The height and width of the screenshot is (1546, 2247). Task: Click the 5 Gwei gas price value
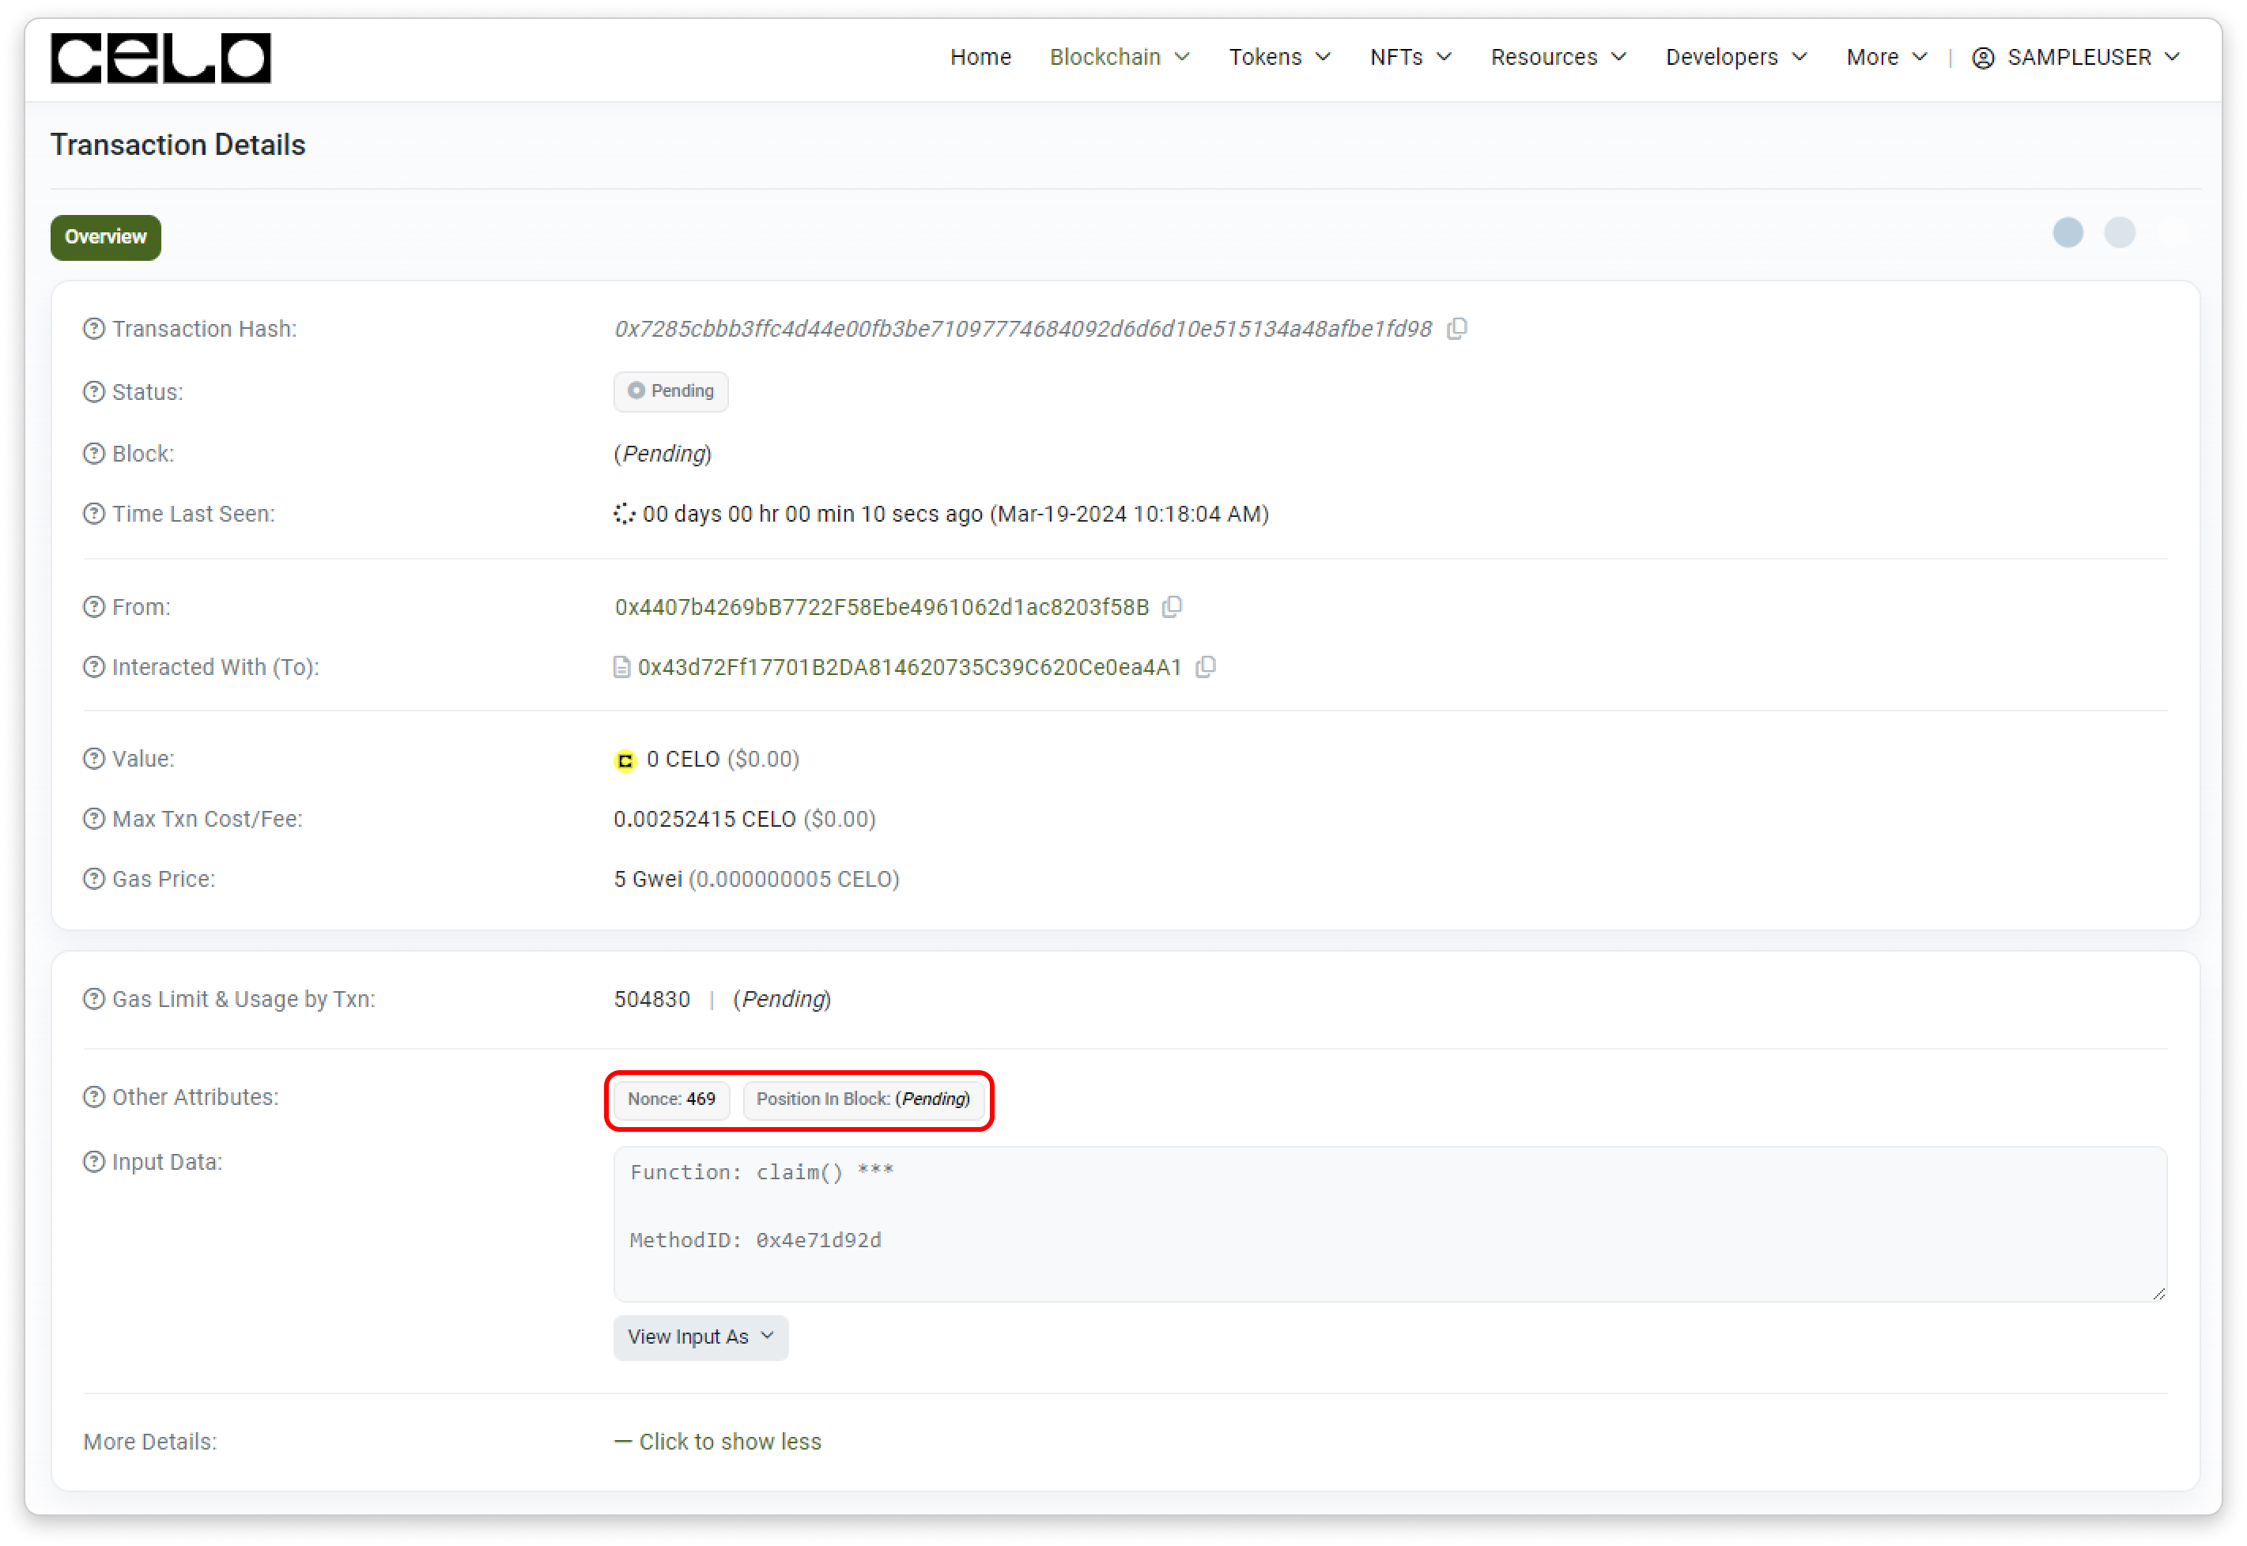coord(648,879)
